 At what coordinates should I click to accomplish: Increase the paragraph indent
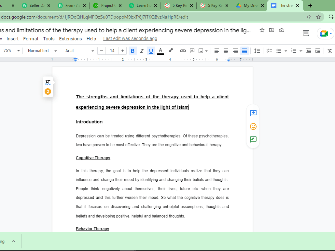tap(318, 51)
